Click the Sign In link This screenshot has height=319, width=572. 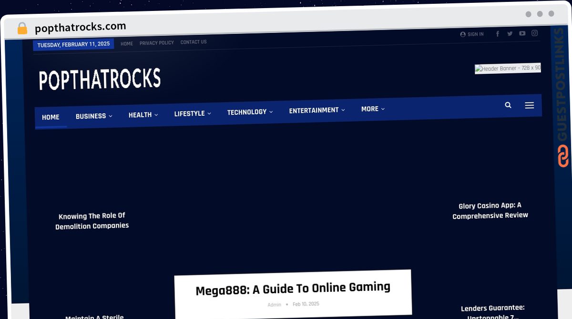(472, 34)
